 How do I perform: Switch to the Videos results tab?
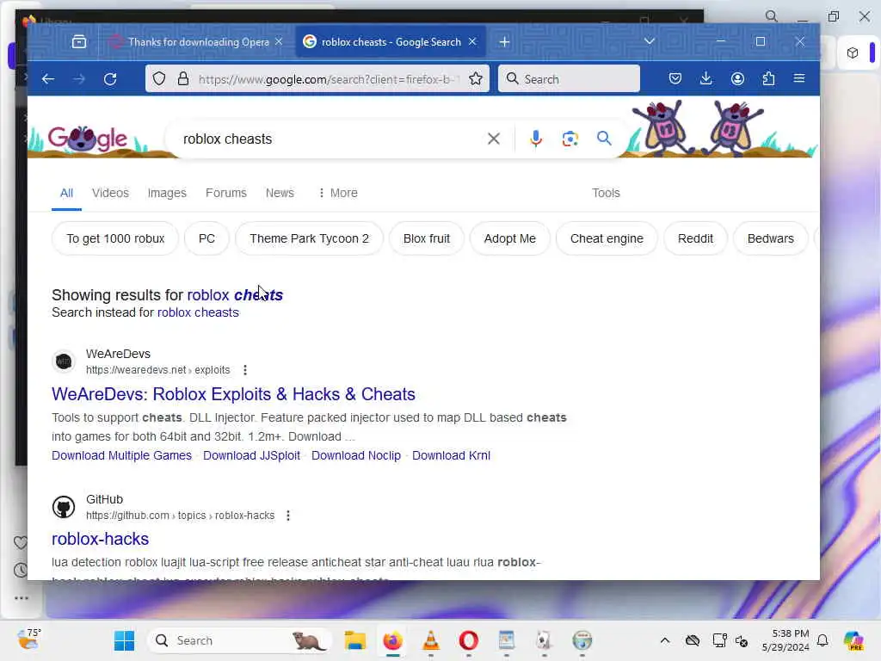point(110,193)
